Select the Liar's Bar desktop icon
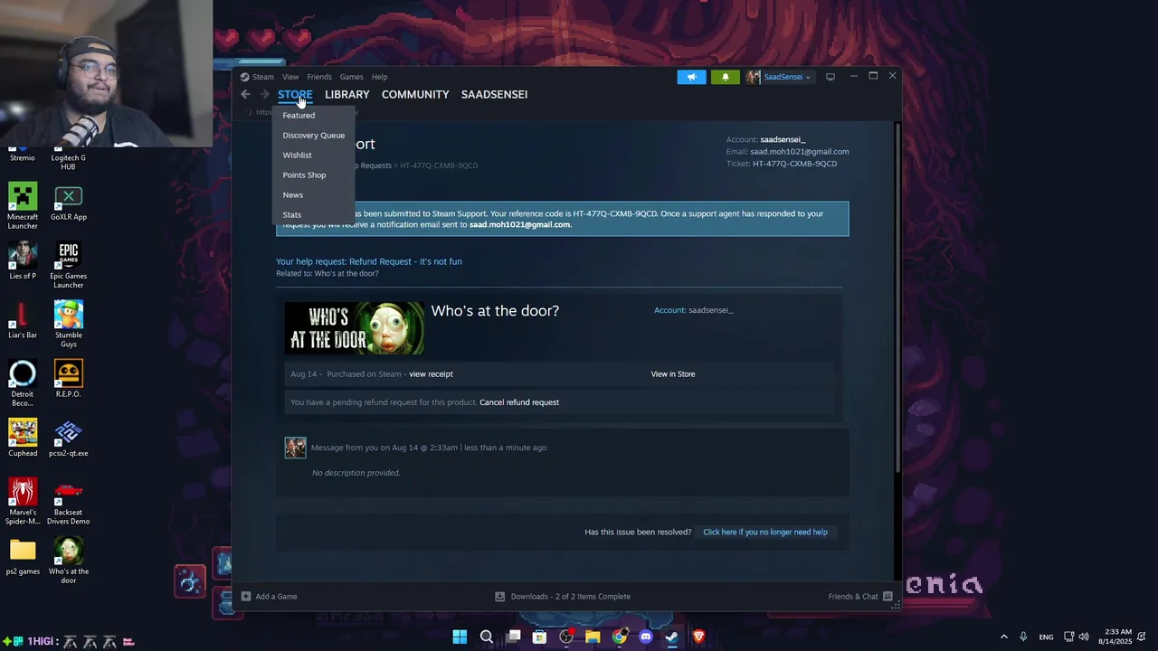 (23, 321)
